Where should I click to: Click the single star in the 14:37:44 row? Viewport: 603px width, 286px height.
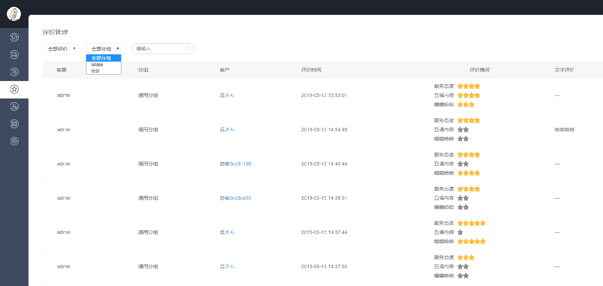coord(460,232)
